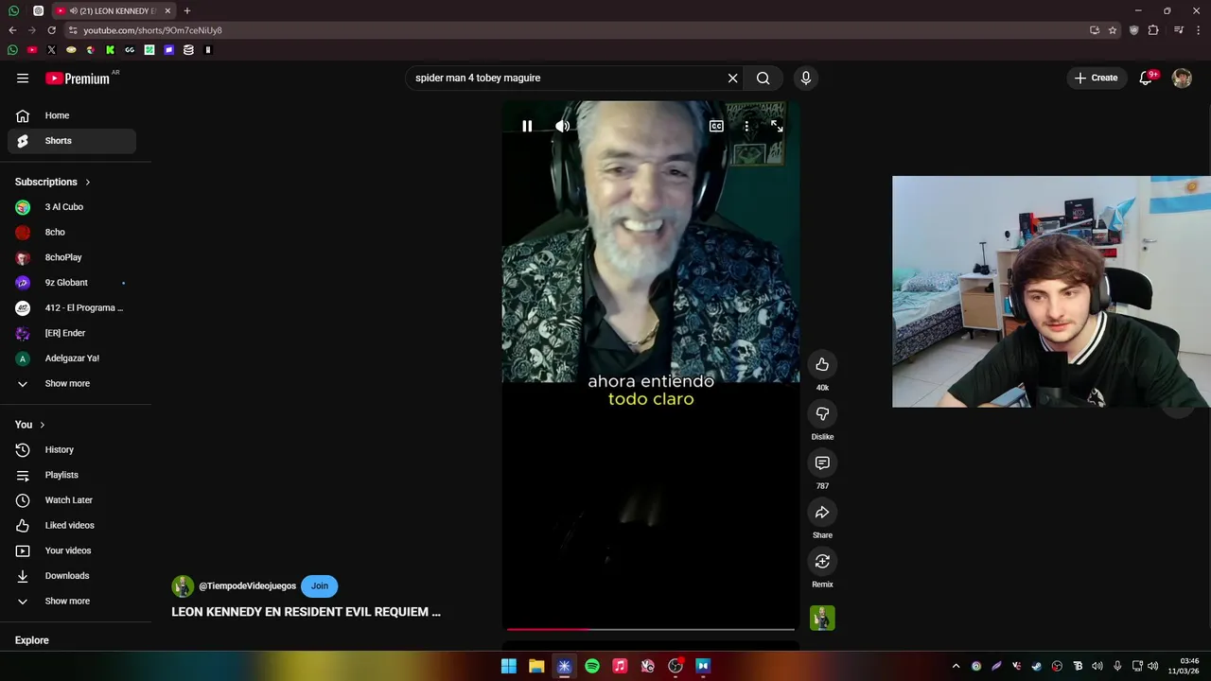Screen dimensions: 1211x681
Task: Open Playlists in the sidebar
Action: click(72, 475)
